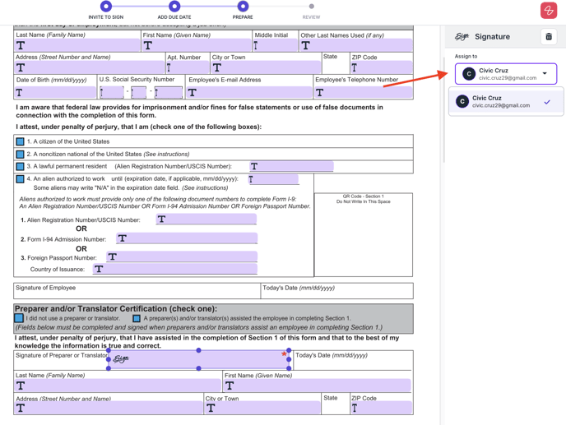566x425 pixels.
Task: Check box 1 citizen of the United States
Action: point(21,141)
